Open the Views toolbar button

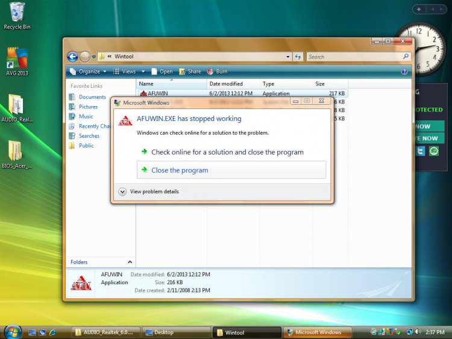(124, 72)
